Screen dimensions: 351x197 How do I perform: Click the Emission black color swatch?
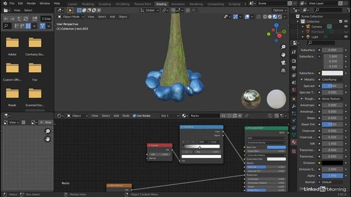click(332, 163)
